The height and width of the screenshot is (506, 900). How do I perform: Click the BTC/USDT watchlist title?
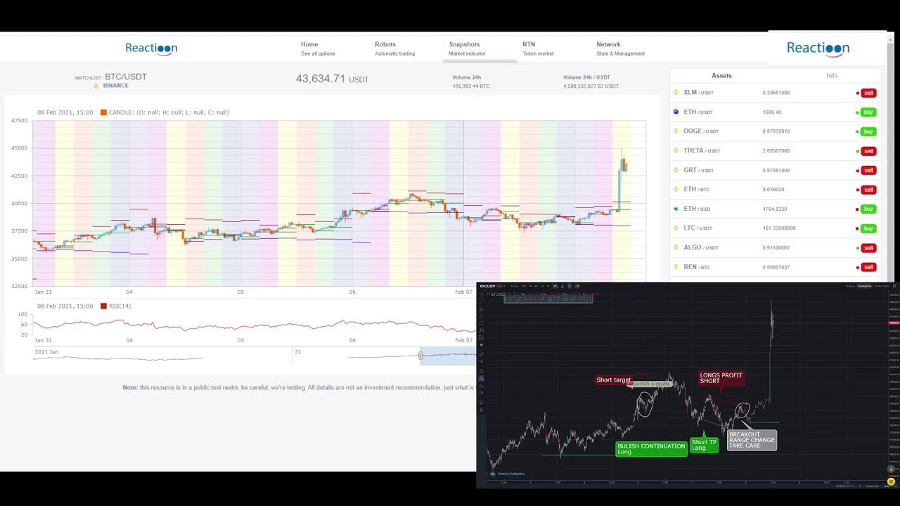click(x=126, y=77)
